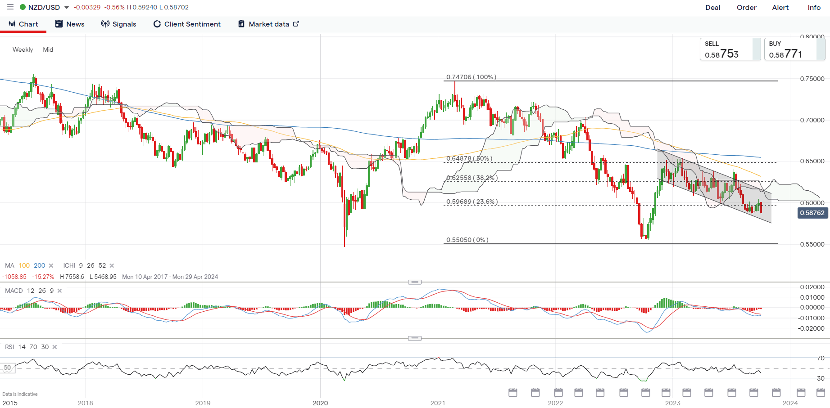Image resolution: width=830 pixels, height=408 pixels.
Task: Select the 0.55050 (0%) Fibonacci label
Action: coord(467,240)
